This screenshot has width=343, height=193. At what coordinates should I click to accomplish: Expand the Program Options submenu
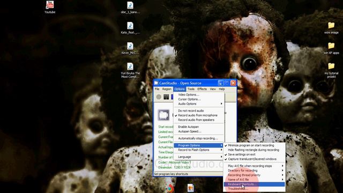(199, 145)
